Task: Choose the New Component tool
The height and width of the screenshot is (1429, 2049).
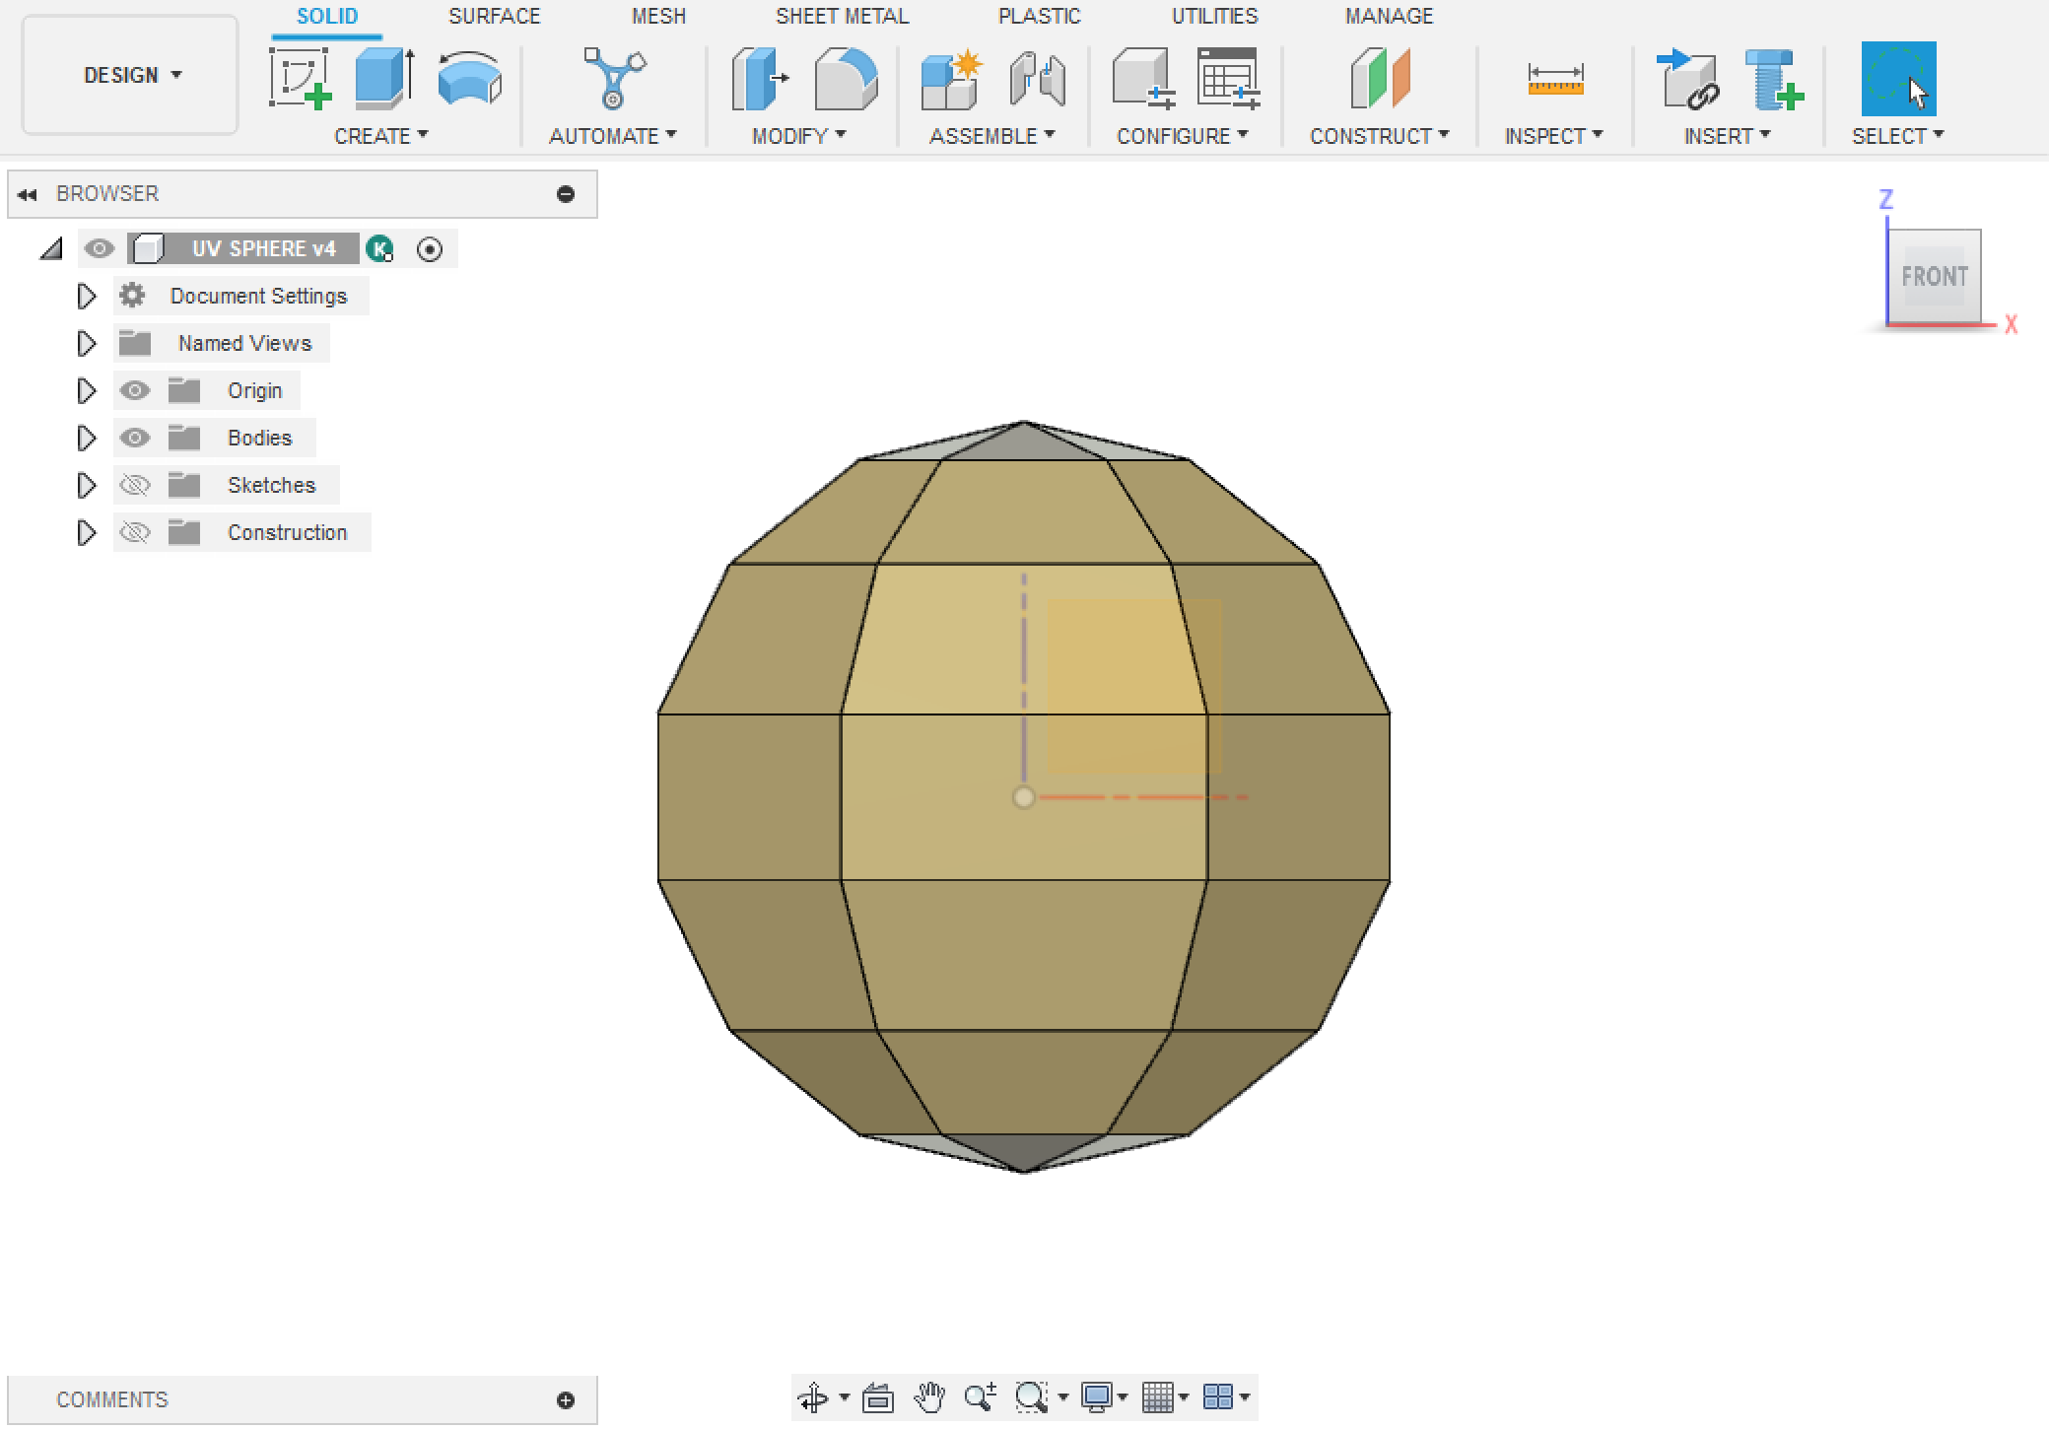Action: [950, 78]
